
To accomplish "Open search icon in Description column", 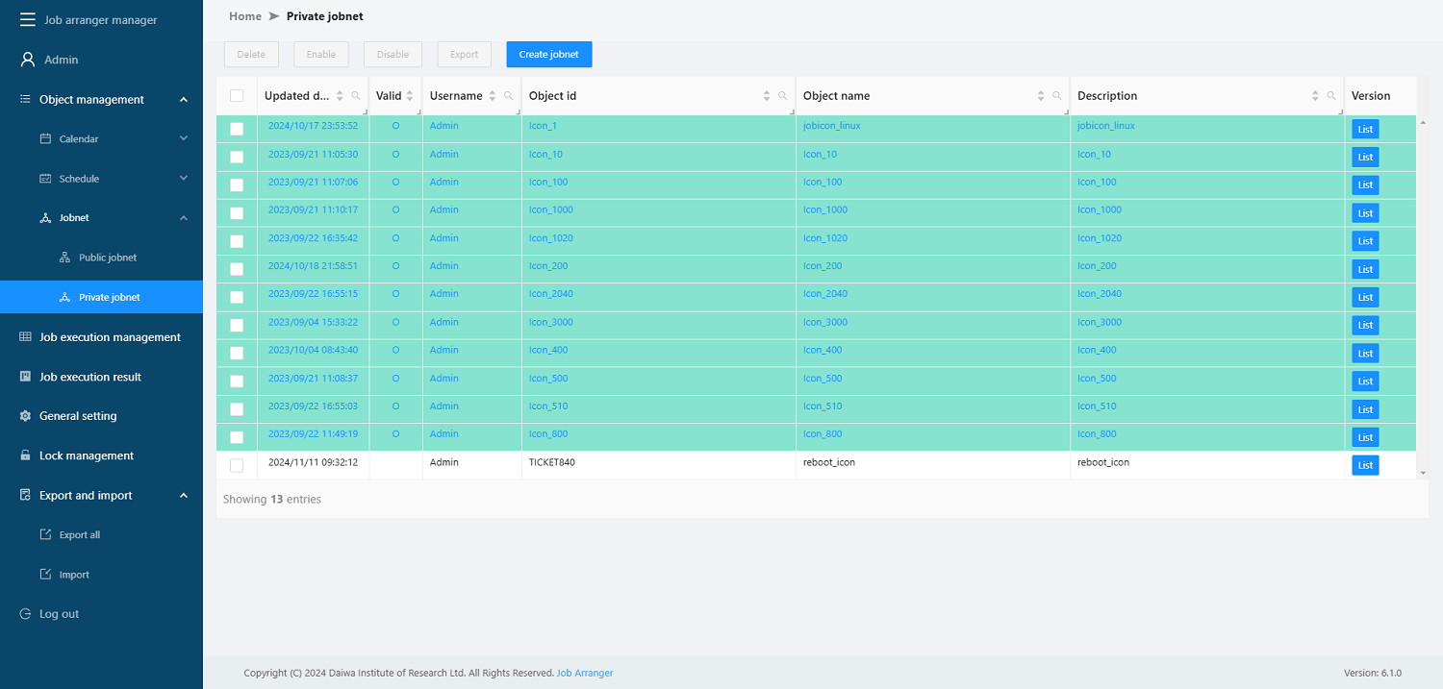I will (x=1331, y=96).
